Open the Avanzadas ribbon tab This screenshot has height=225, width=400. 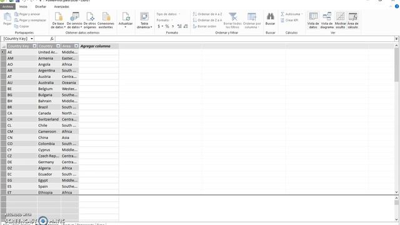point(61,7)
